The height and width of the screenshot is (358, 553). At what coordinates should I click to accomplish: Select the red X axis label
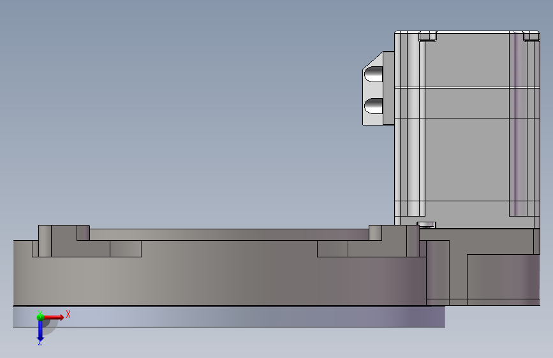[x=68, y=314]
